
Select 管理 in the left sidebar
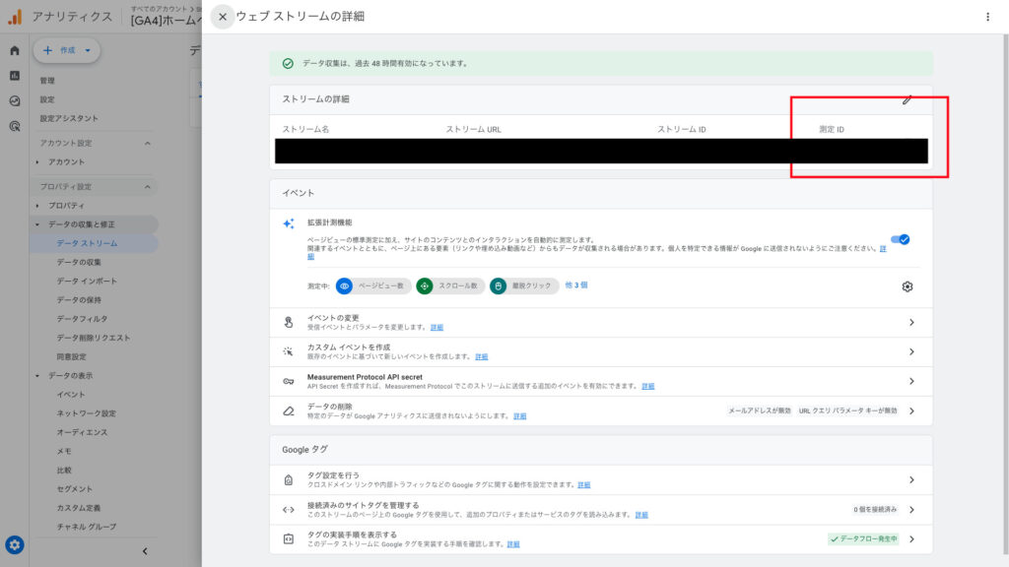(47, 78)
